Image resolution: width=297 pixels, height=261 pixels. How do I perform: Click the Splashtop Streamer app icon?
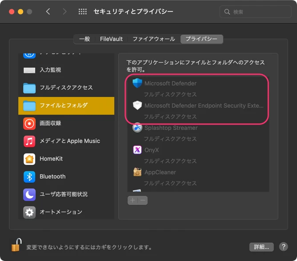137,128
